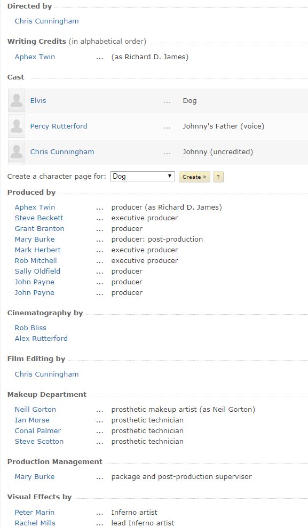Click Percy Rutterford's avatar placeholder
This screenshot has height=527, width=308.
[17, 126]
